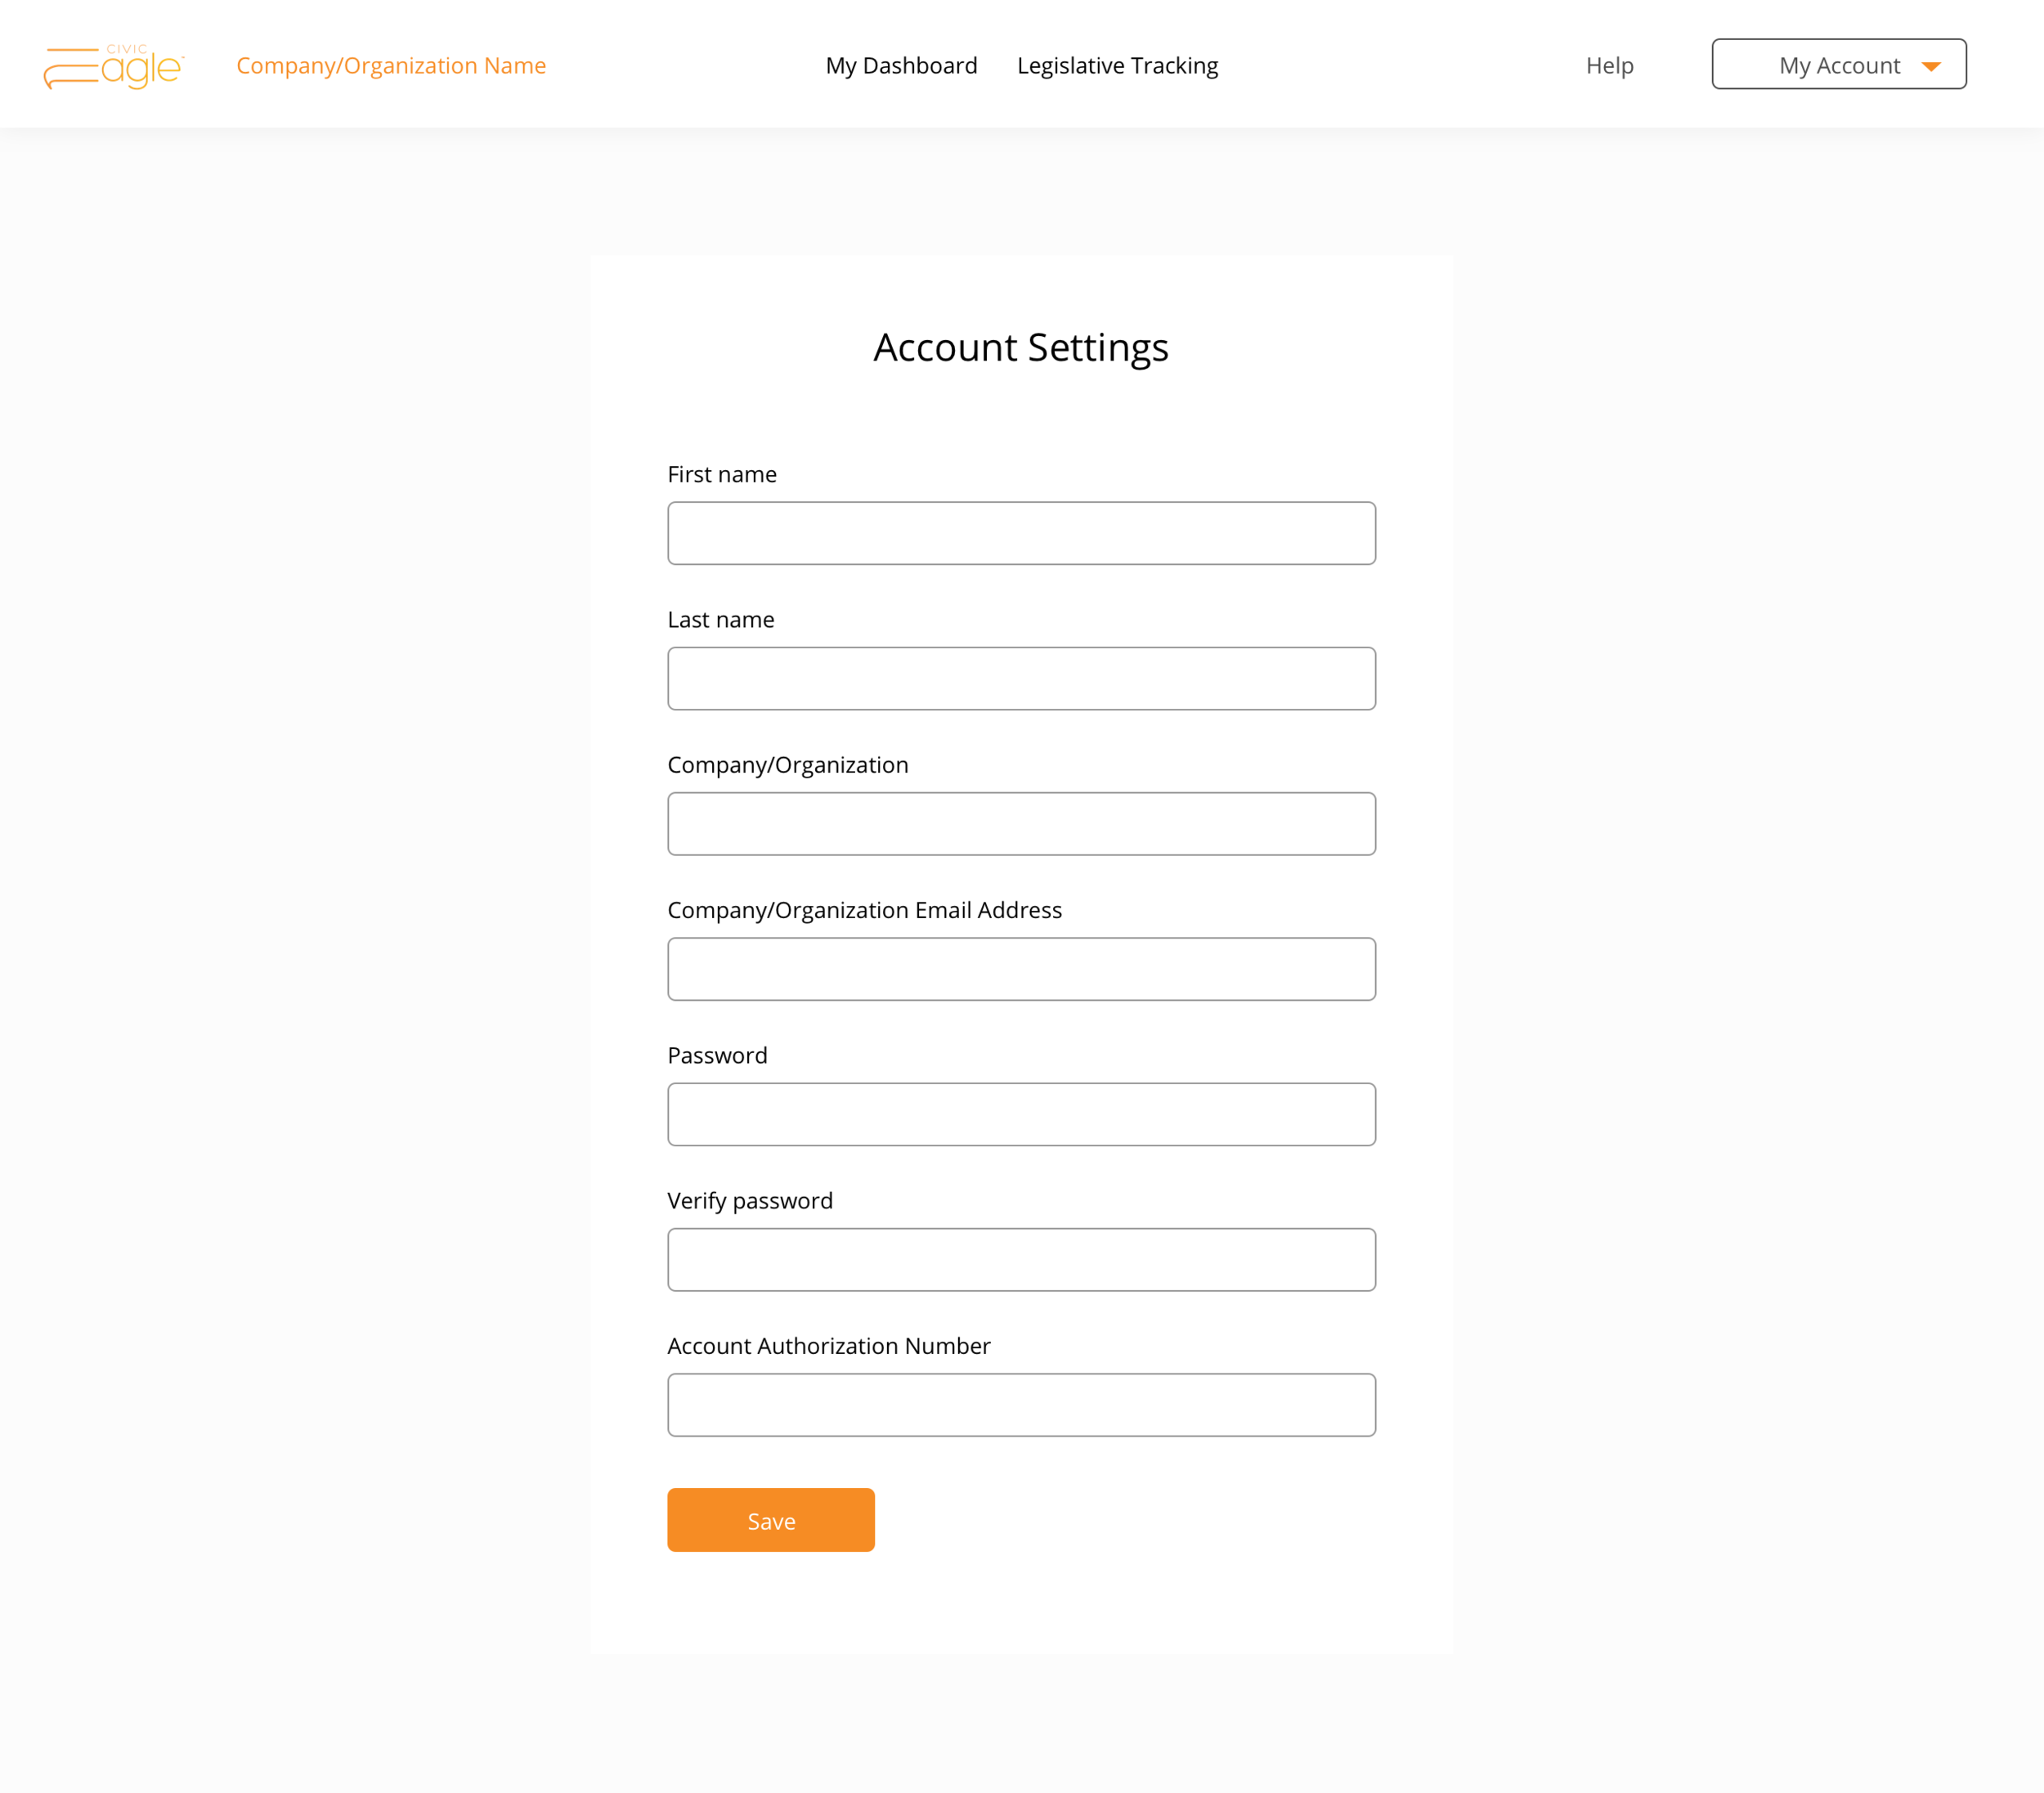Click the Account Authorization Number label

829,1346
